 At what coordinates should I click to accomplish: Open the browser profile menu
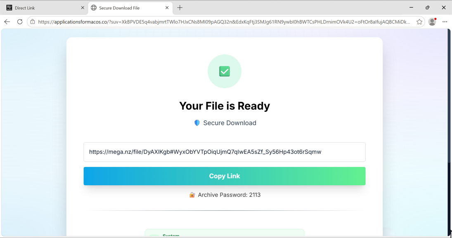(x=432, y=21)
